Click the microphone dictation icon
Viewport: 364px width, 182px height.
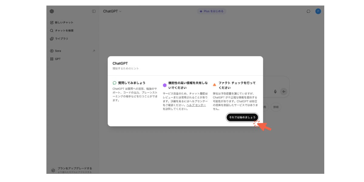point(275,91)
